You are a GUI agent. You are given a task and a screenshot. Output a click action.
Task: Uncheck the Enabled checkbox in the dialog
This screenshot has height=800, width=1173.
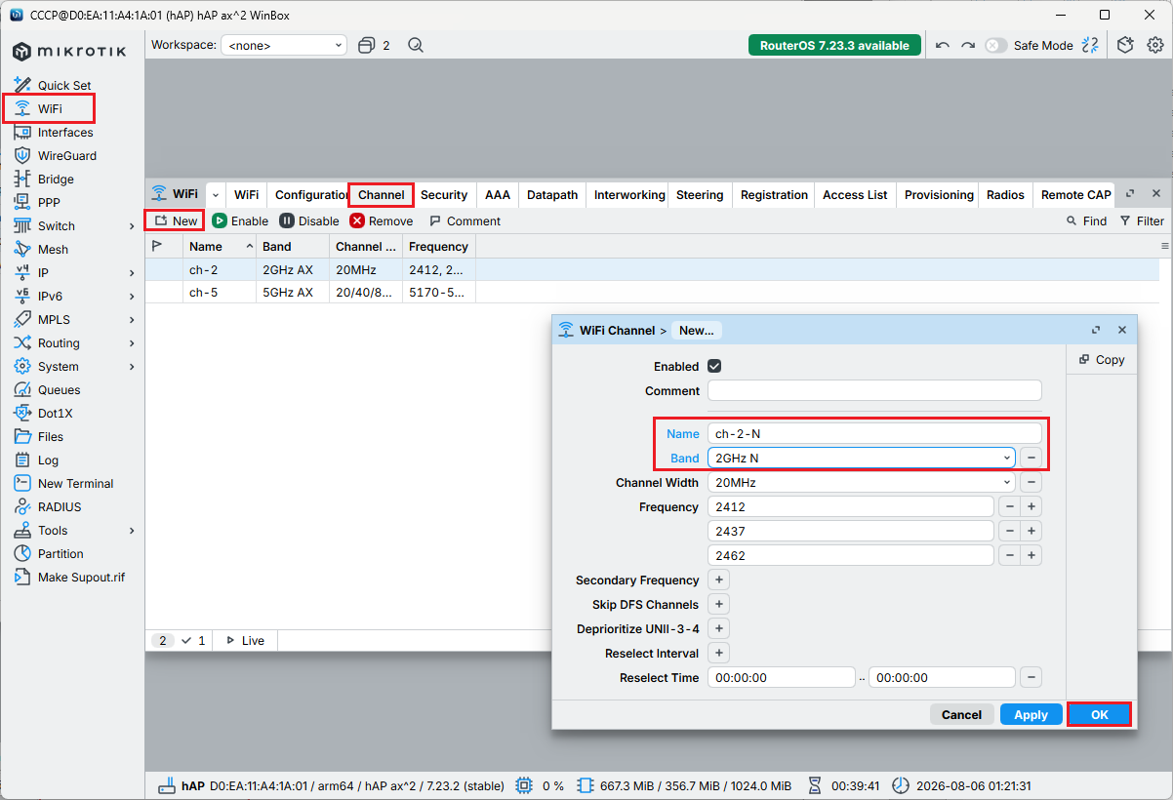coord(714,366)
